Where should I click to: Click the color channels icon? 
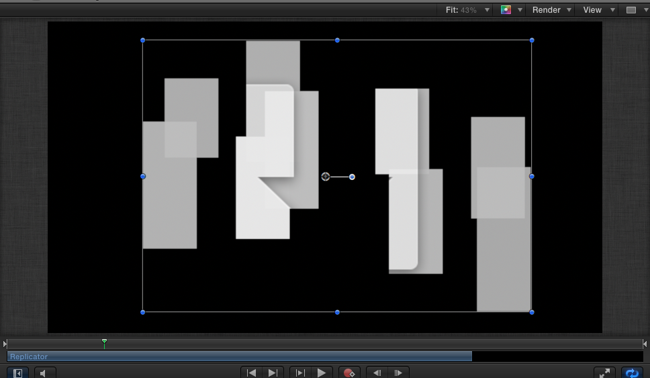[506, 10]
